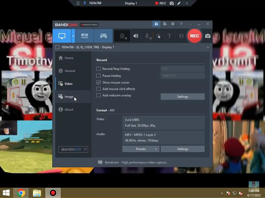This screenshot has height=198, width=265.
Task: Click the Bandicam status message icon
Action: 100,162
